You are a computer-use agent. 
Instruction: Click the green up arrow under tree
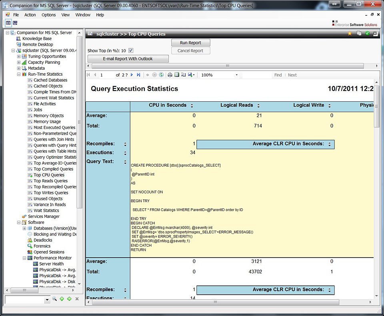click(x=62, y=299)
